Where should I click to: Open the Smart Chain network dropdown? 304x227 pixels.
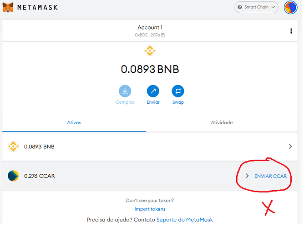coord(257,7)
